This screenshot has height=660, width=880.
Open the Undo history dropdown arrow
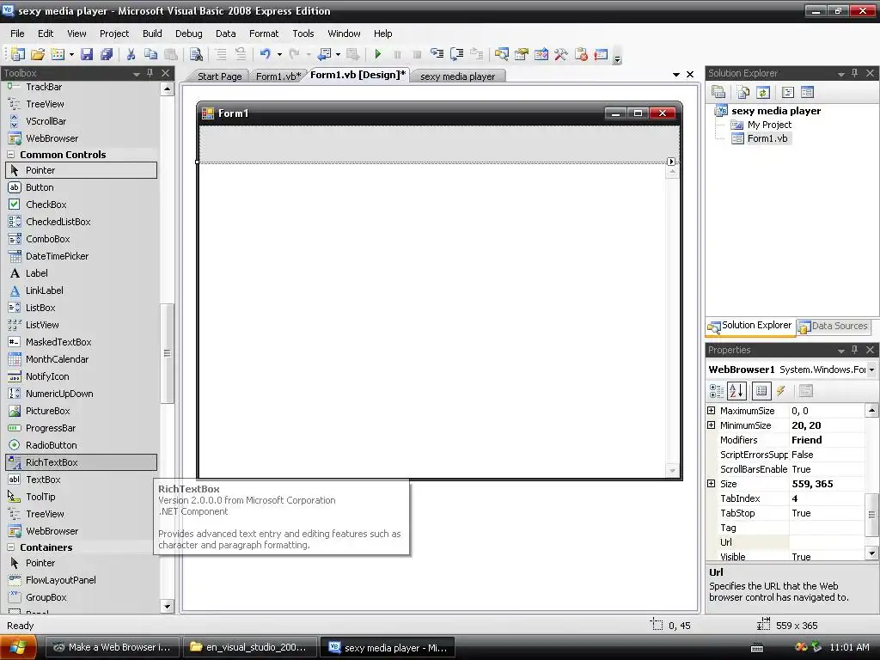pyautogui.click(x=279, y=54)
